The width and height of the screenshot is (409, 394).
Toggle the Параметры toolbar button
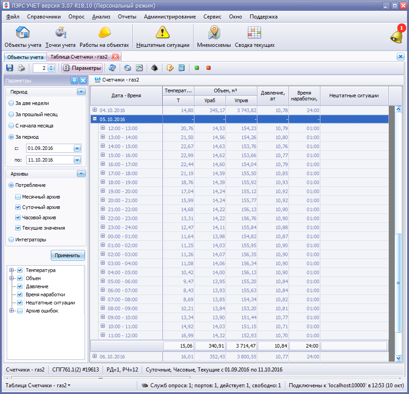click(82, 68)
